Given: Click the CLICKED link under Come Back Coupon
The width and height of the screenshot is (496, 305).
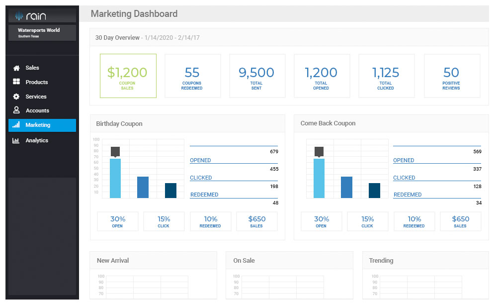Looking at the screenshot, I should pos(404,178).
